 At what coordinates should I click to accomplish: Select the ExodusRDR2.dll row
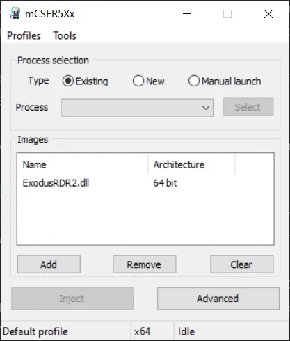(x=145, y=183)
